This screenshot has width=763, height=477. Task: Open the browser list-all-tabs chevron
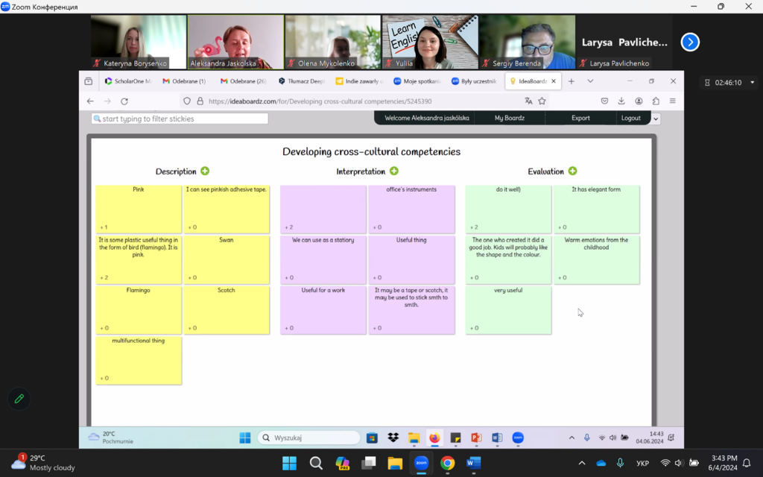[590, 81]
